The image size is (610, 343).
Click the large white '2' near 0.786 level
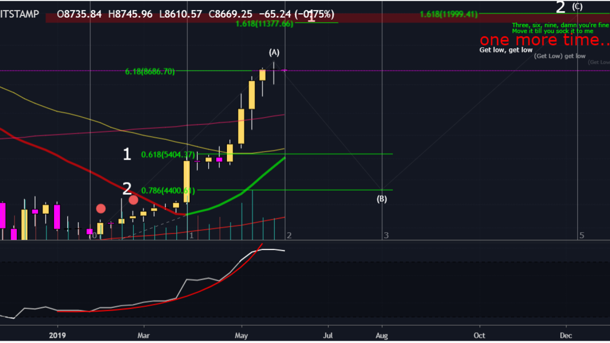(127, 189)
